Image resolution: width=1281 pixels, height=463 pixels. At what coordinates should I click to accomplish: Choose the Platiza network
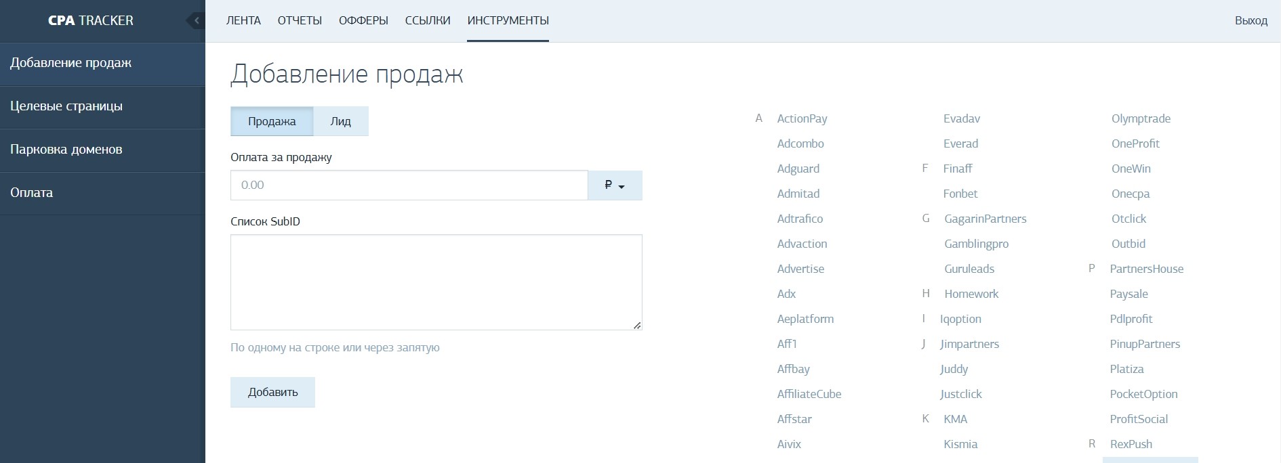[1126, 369]
